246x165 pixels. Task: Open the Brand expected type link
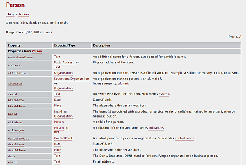58,111
